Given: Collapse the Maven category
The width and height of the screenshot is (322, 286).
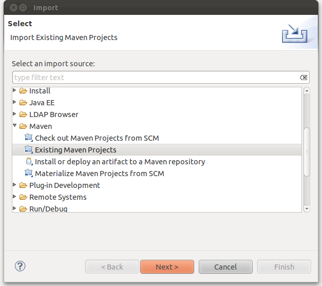Looking at the screenshot, I should tap(15, 126).
